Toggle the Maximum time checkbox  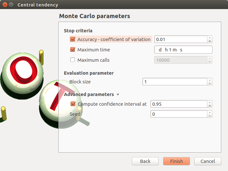[x=73, y=50]
